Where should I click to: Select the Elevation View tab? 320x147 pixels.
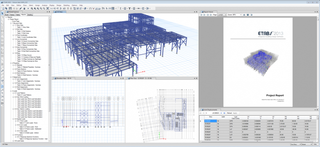64,78
